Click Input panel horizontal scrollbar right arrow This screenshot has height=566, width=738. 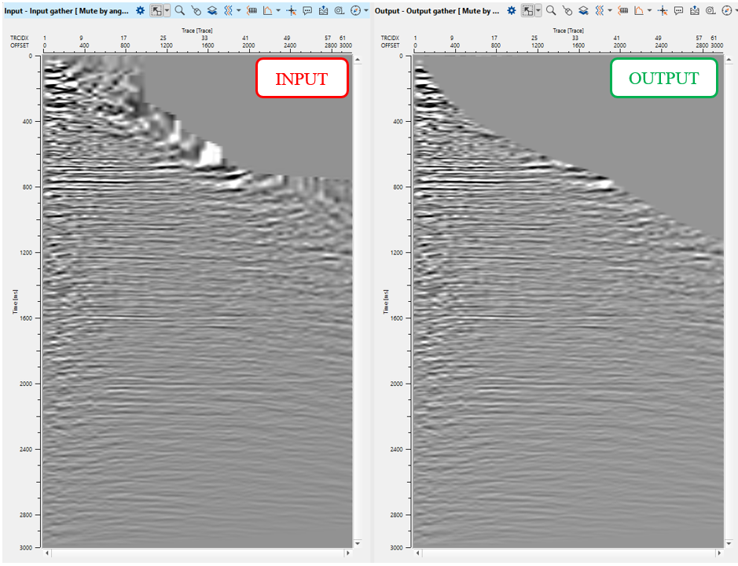[x=347, y=553]
